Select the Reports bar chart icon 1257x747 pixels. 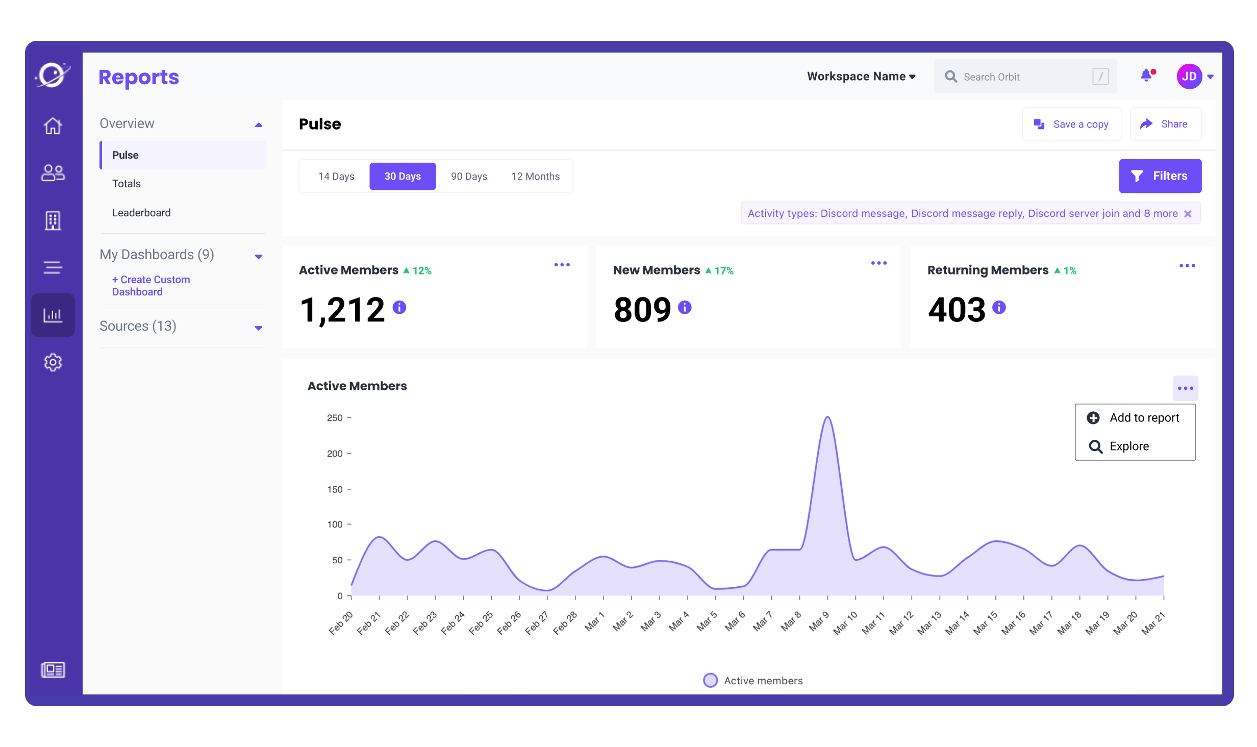tap(53, 315)
